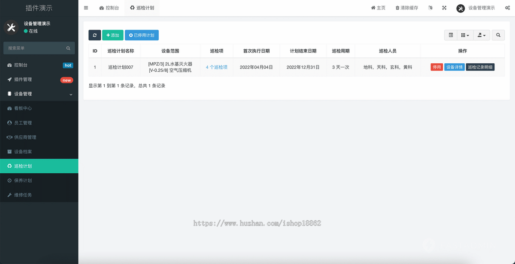The image size is (515, 264).
Task: Click the 停用 toggle button for plan 007
Action: click(436, 67)
